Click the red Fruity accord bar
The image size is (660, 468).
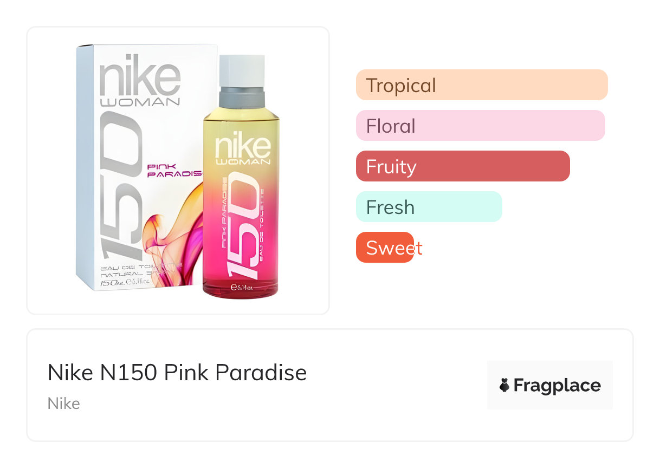click(x=462, y=166)
